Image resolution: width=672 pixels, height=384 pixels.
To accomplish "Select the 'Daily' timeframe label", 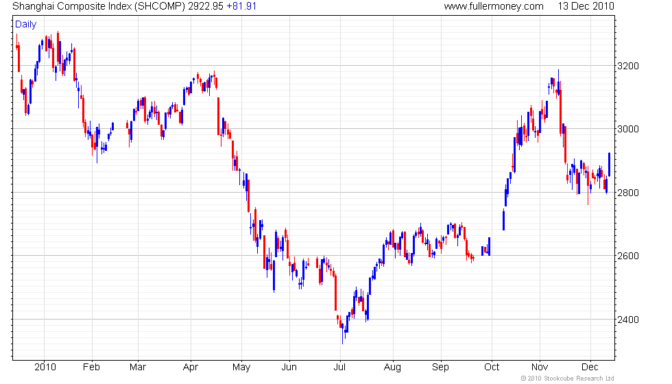I will [x=26, y=25].
